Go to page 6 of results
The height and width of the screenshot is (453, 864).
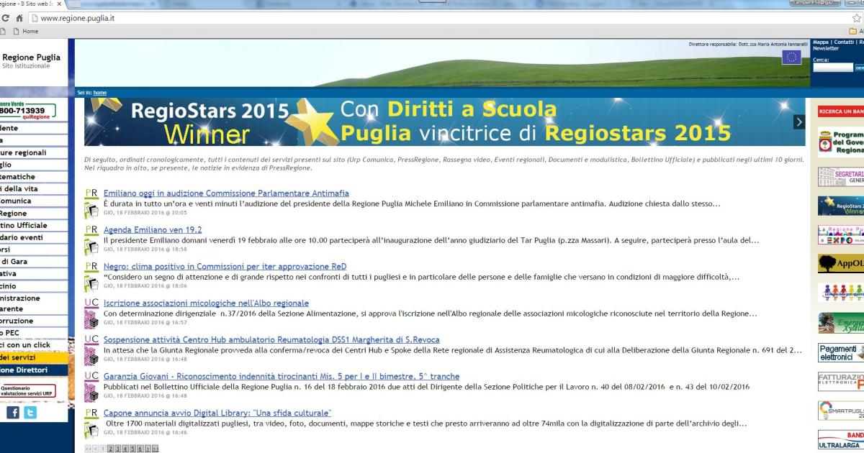point(140,449)
